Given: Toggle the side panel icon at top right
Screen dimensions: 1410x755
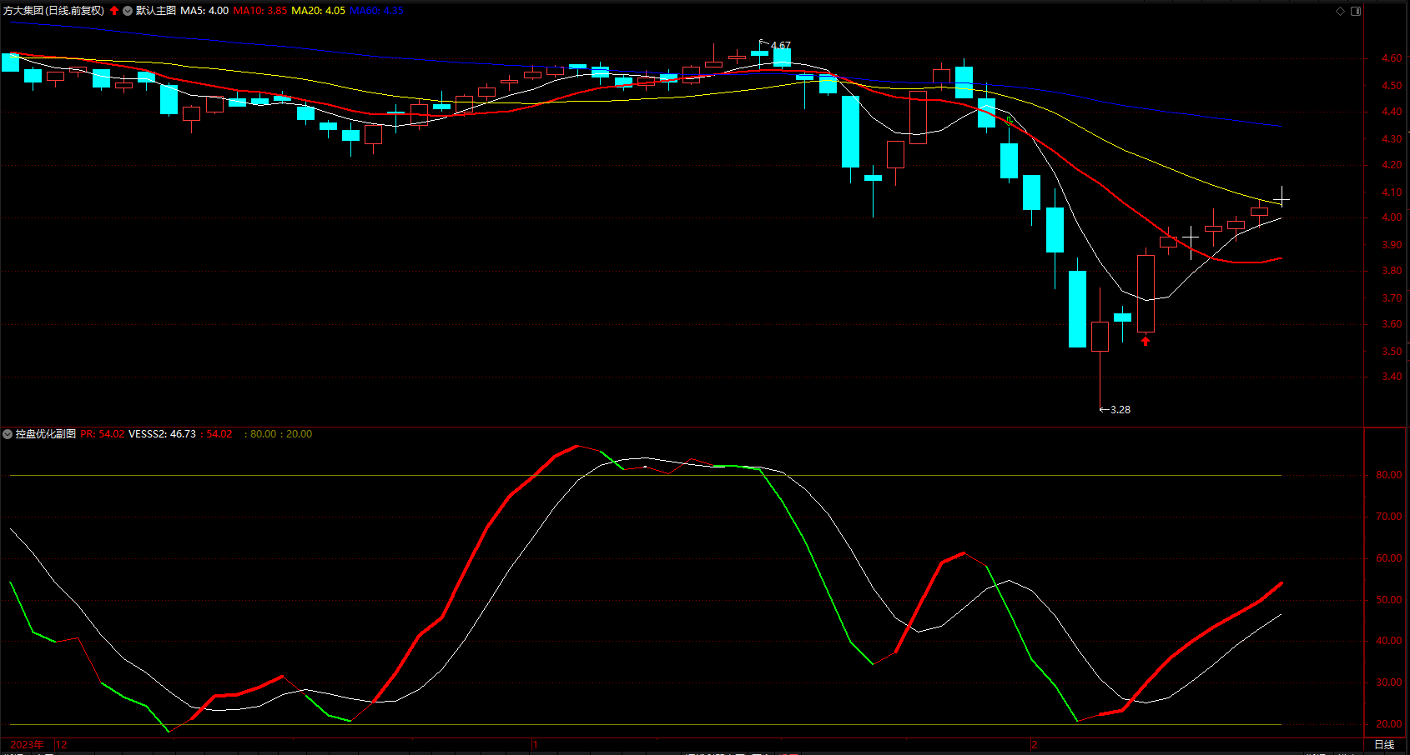Looking at the screenshot, I should coord(1356,11).
